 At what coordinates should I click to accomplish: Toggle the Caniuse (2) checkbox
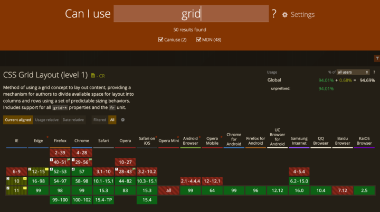pyautogui.click(x=160, y=39)
